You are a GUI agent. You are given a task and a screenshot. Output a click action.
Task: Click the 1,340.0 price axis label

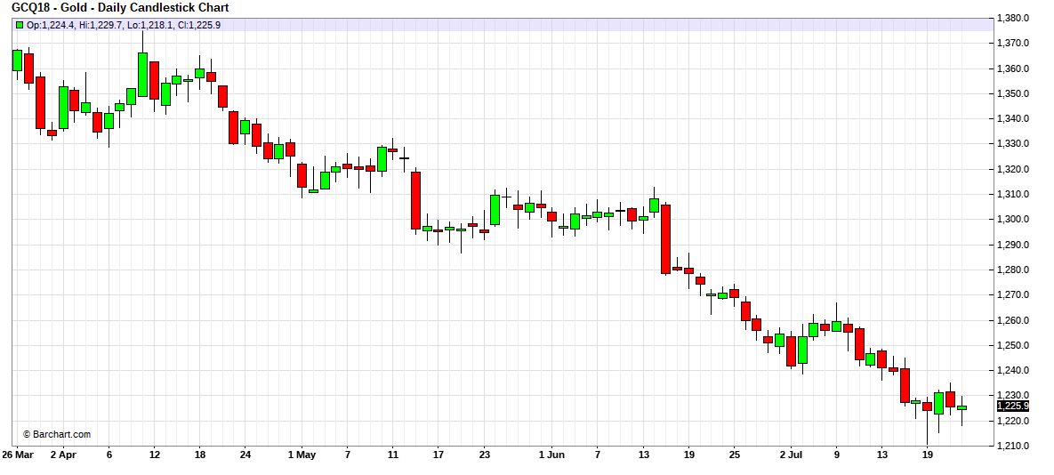coord(1014,119)
